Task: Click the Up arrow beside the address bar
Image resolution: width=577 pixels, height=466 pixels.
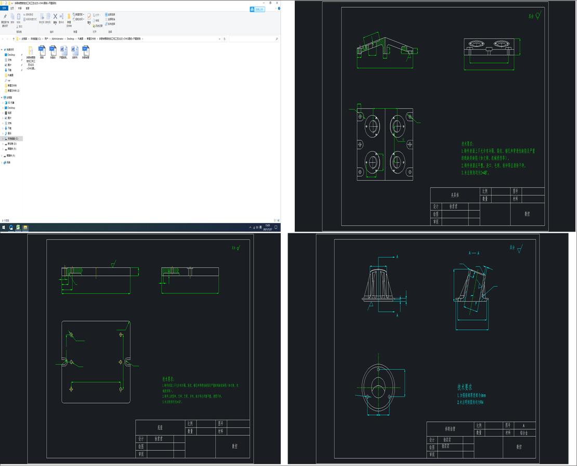Action: [x=14, y=38]
